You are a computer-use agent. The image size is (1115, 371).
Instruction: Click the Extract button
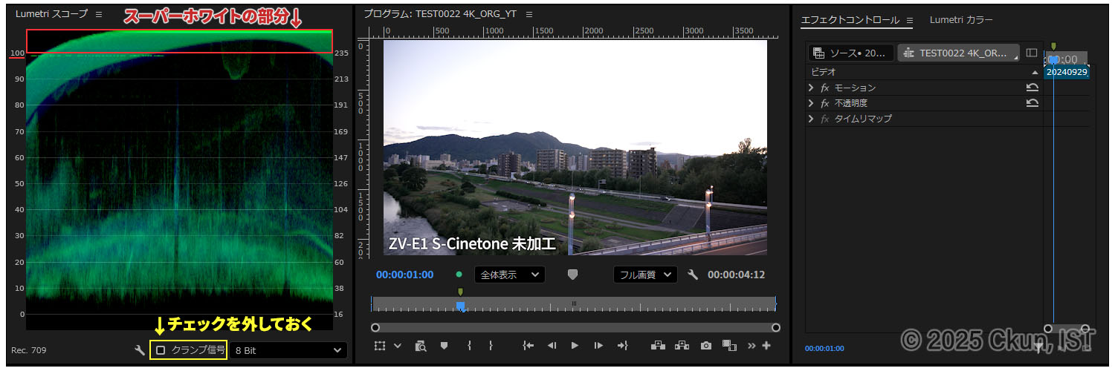(682, 346)
